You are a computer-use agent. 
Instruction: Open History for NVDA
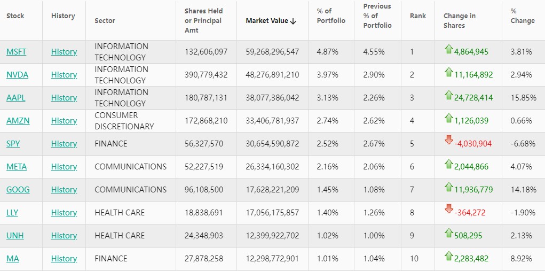[64, 75]
